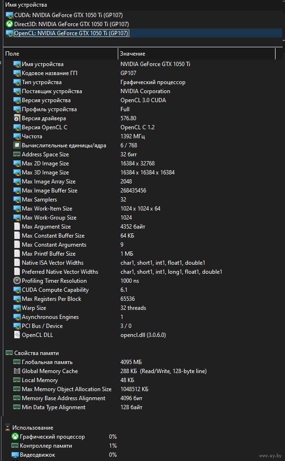Click the Xbox icon beside Direct3D device
Image resolution: width=285 pixels, height=461 pixels.
[9, 24]
